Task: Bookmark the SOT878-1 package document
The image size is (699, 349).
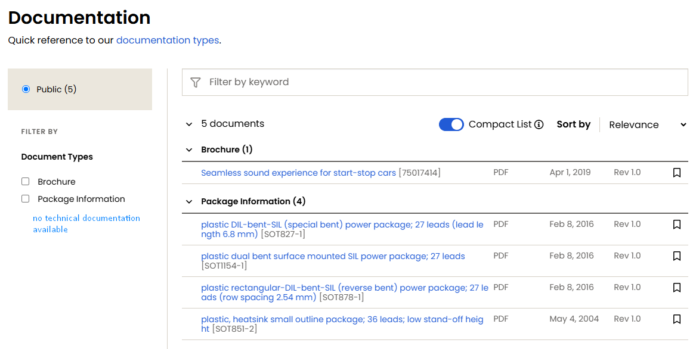Action: (677, 288)
